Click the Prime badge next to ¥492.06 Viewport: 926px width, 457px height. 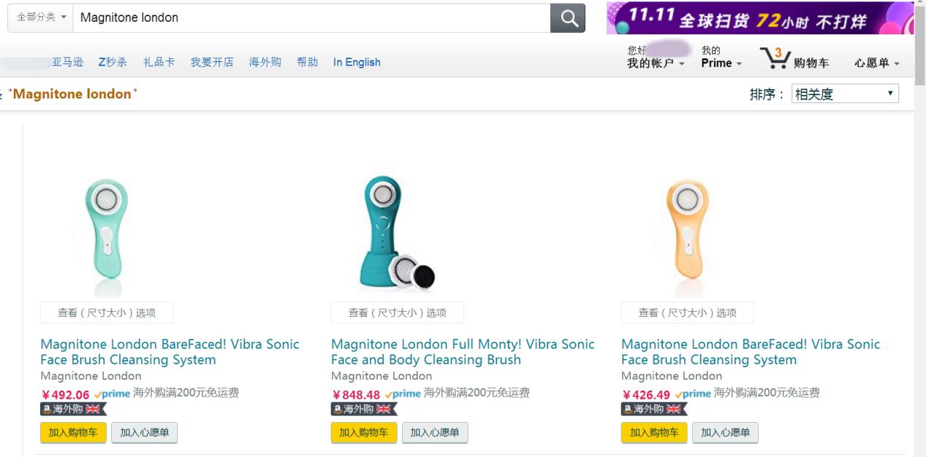point(113,393)
